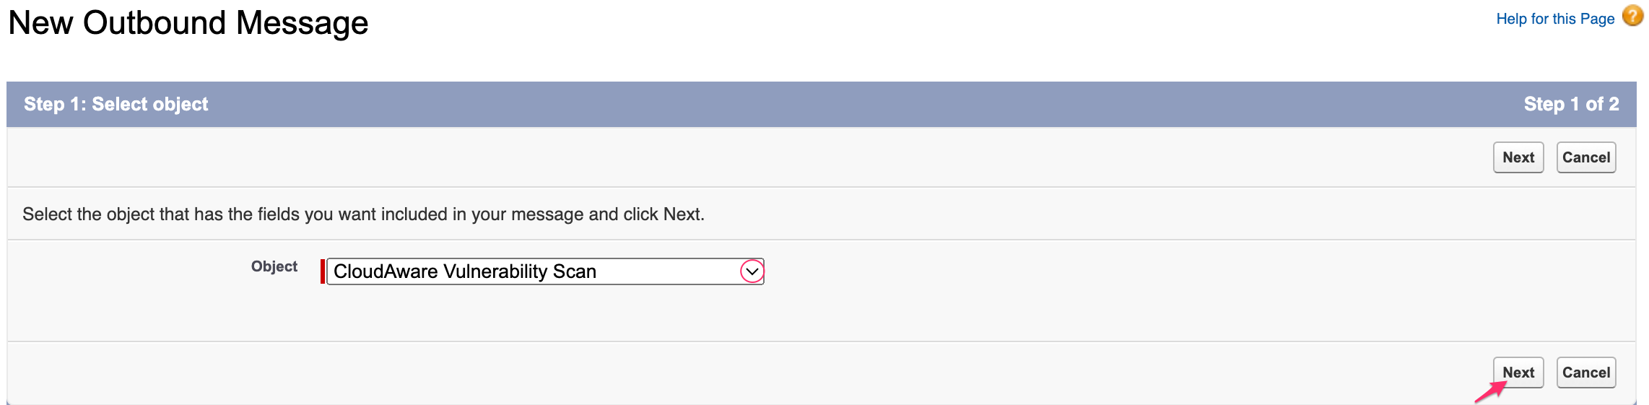
Task: Click the orange help question mark icon
Action: pos(1632,16)
